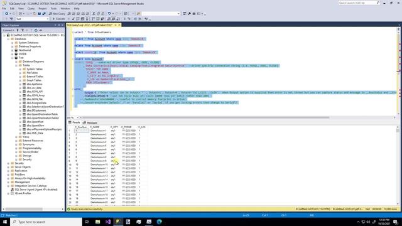Expand the Northwind database node

coord(13,50)
